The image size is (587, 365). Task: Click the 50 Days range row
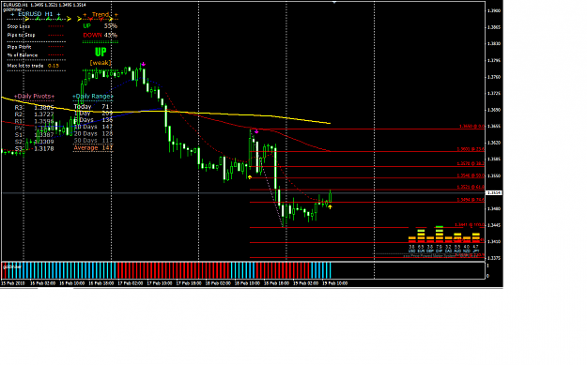point(93,140)
